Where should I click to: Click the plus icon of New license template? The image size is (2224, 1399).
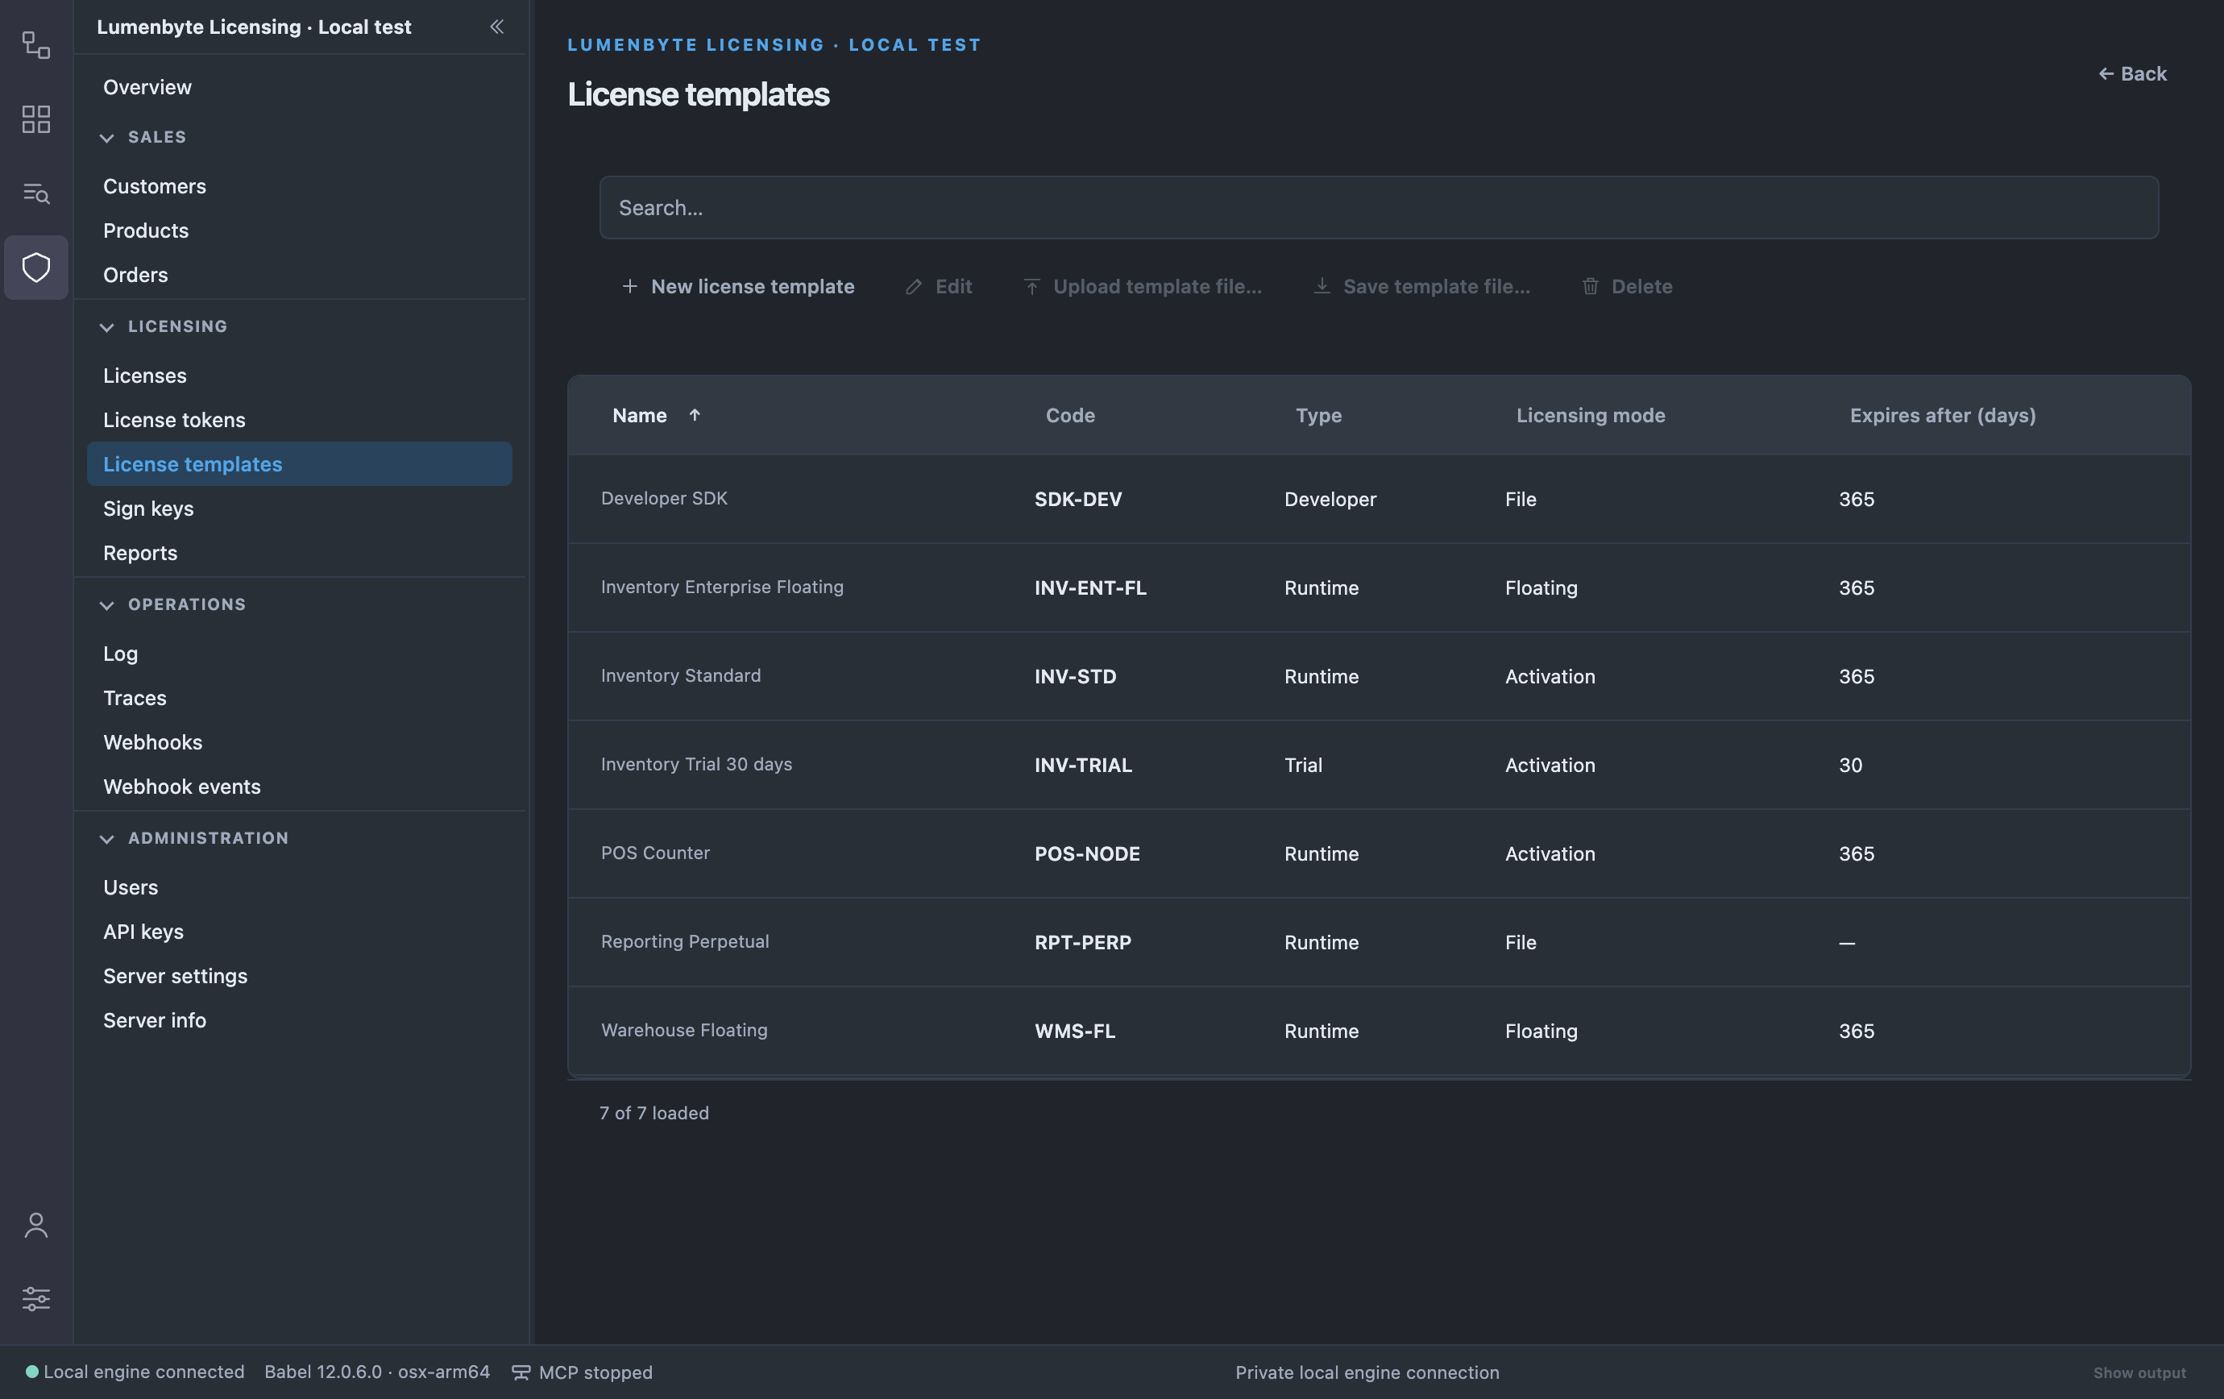click(630, 286)
